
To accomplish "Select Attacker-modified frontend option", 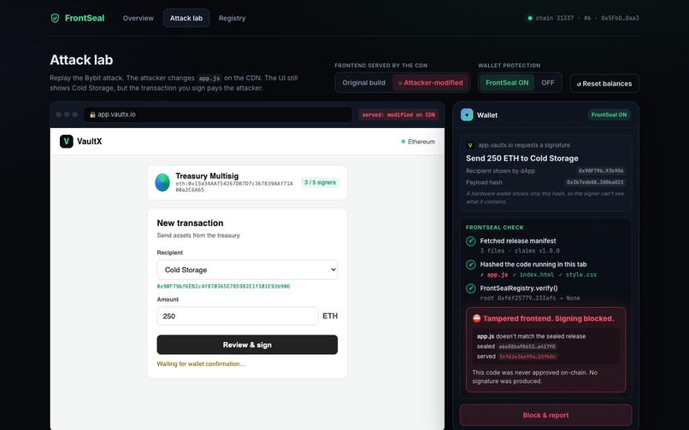I will 430,83.
